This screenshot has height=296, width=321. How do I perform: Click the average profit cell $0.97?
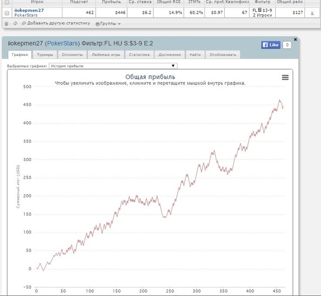tap(215, 13)
